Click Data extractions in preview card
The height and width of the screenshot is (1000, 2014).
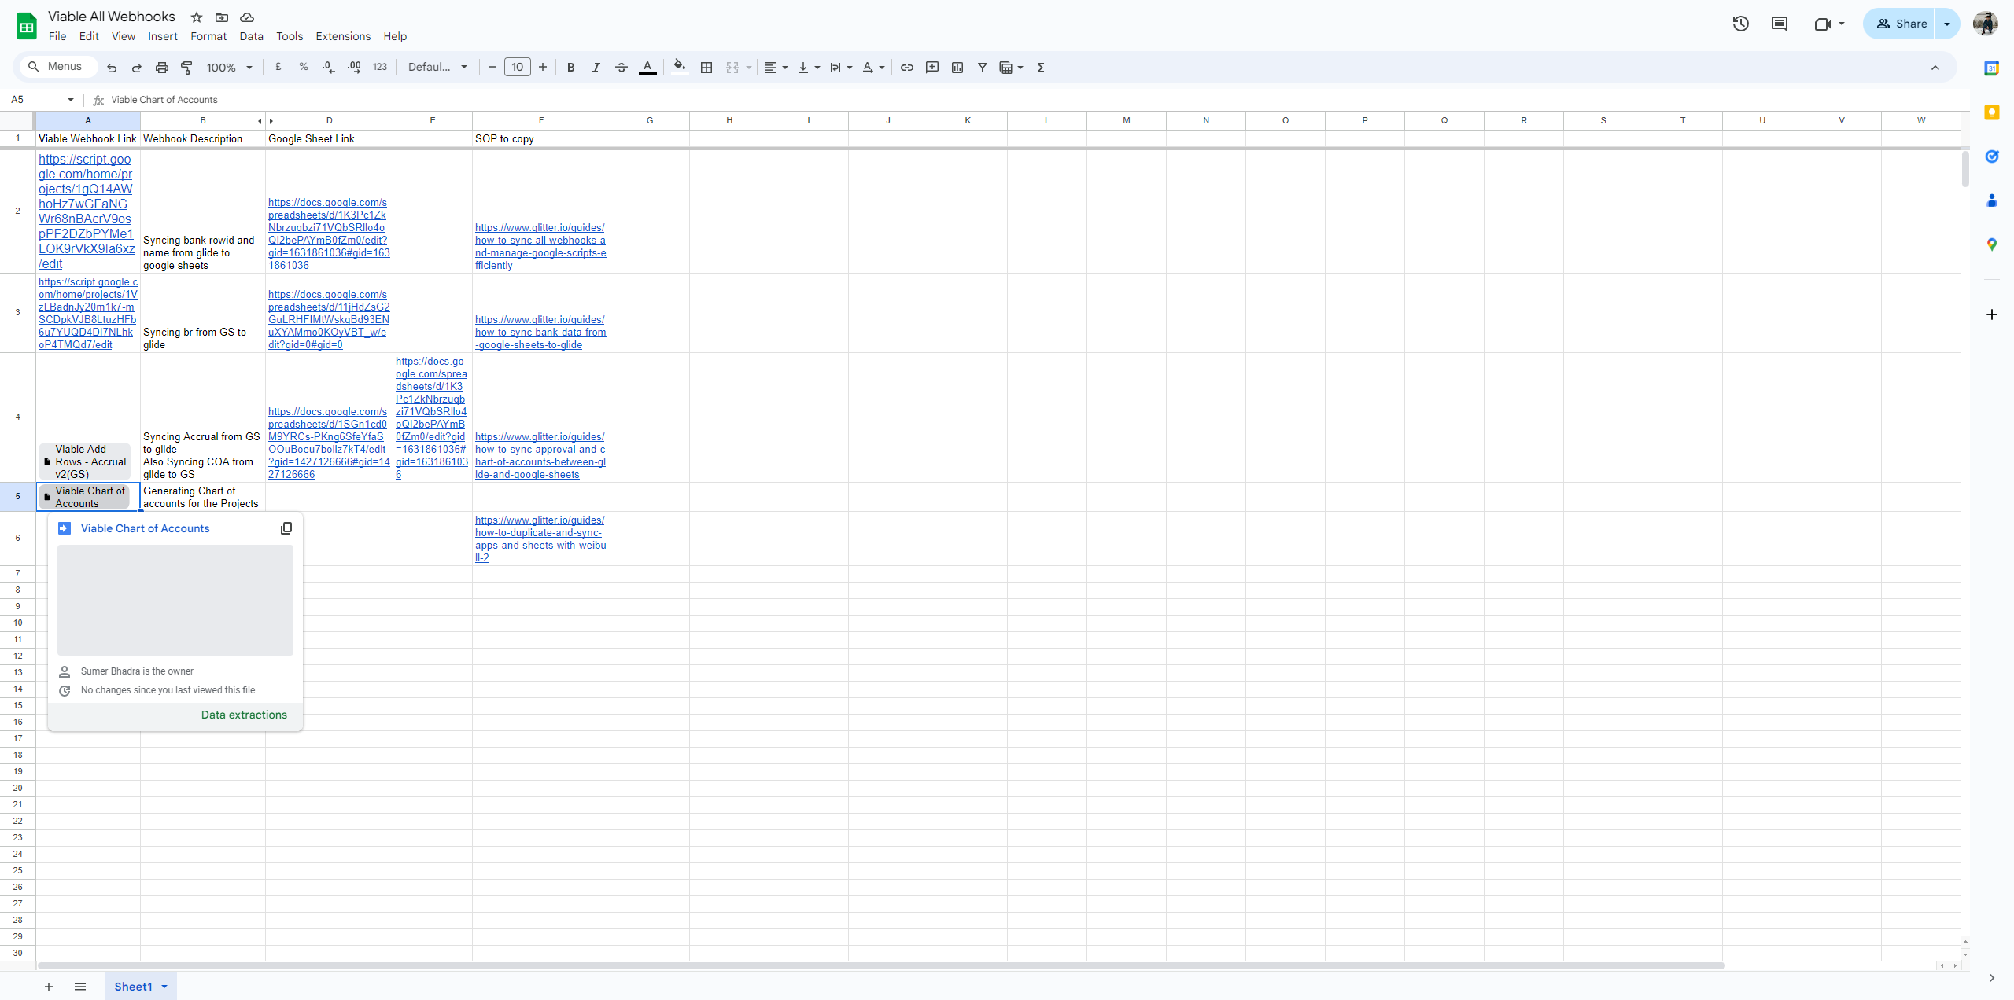(244, 715)
